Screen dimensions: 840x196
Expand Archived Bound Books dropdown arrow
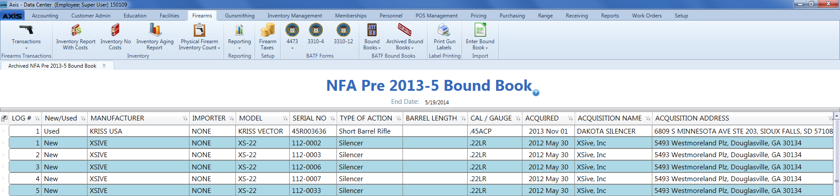[412, 48]
